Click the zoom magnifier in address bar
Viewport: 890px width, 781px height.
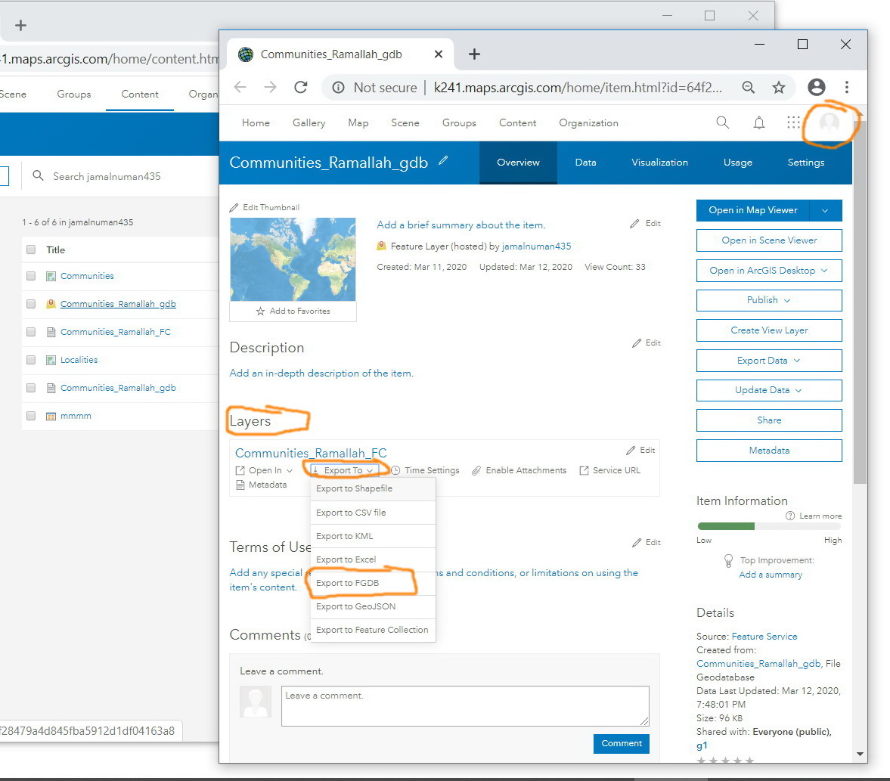(749, 87)
